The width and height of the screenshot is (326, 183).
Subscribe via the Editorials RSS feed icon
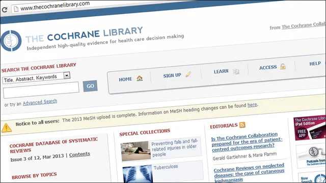(x=242, y=125)
